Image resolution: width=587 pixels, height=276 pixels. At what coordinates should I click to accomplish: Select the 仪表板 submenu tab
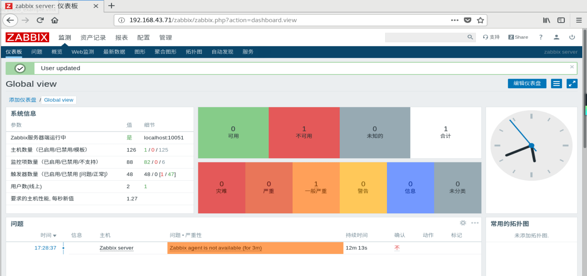click(x=14, y=52)
